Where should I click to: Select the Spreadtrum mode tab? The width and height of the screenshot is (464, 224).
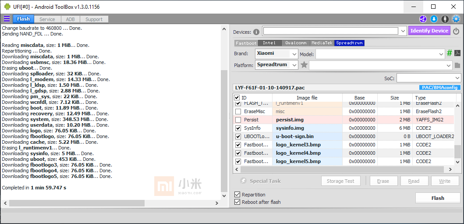click(x=350, y=43)
